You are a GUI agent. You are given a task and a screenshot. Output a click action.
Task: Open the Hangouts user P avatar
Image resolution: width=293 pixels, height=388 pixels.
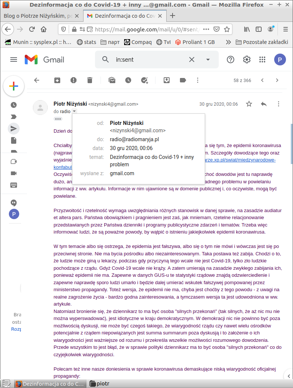coord(14,214)
